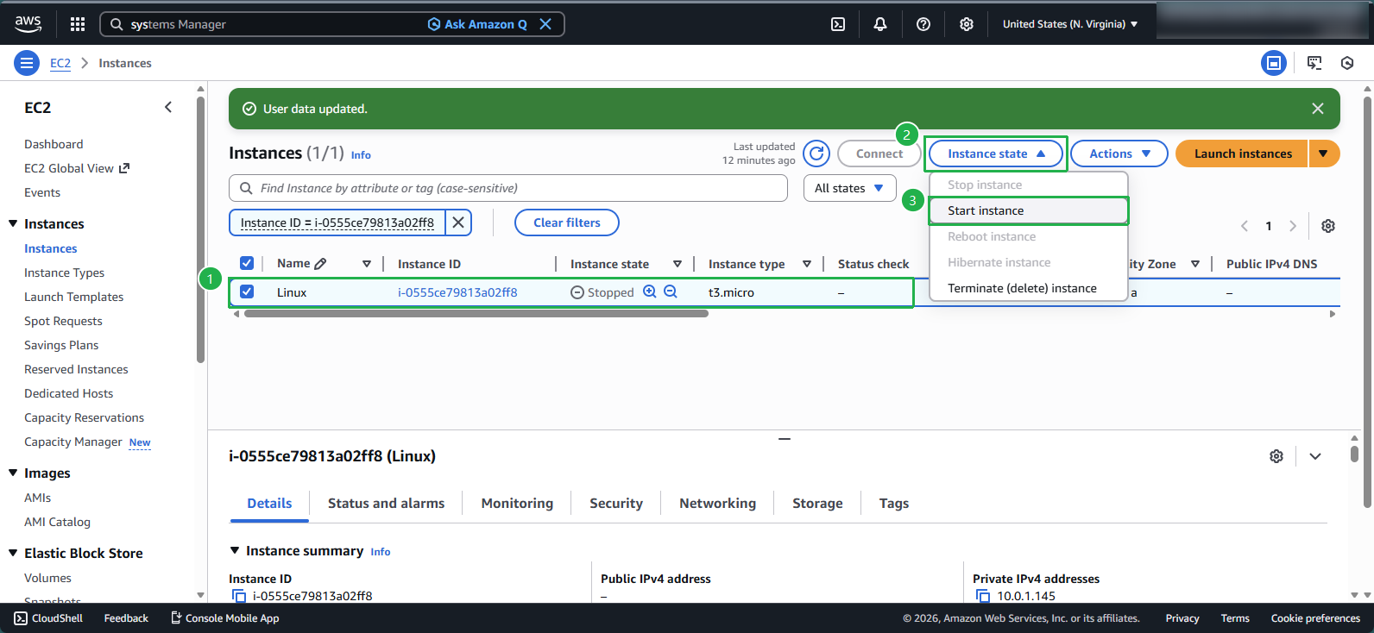The height and width of the screenshot is (633, 1374).
Task: Open Launch Templates in sidebar
Action: click(x=73, y=297)
